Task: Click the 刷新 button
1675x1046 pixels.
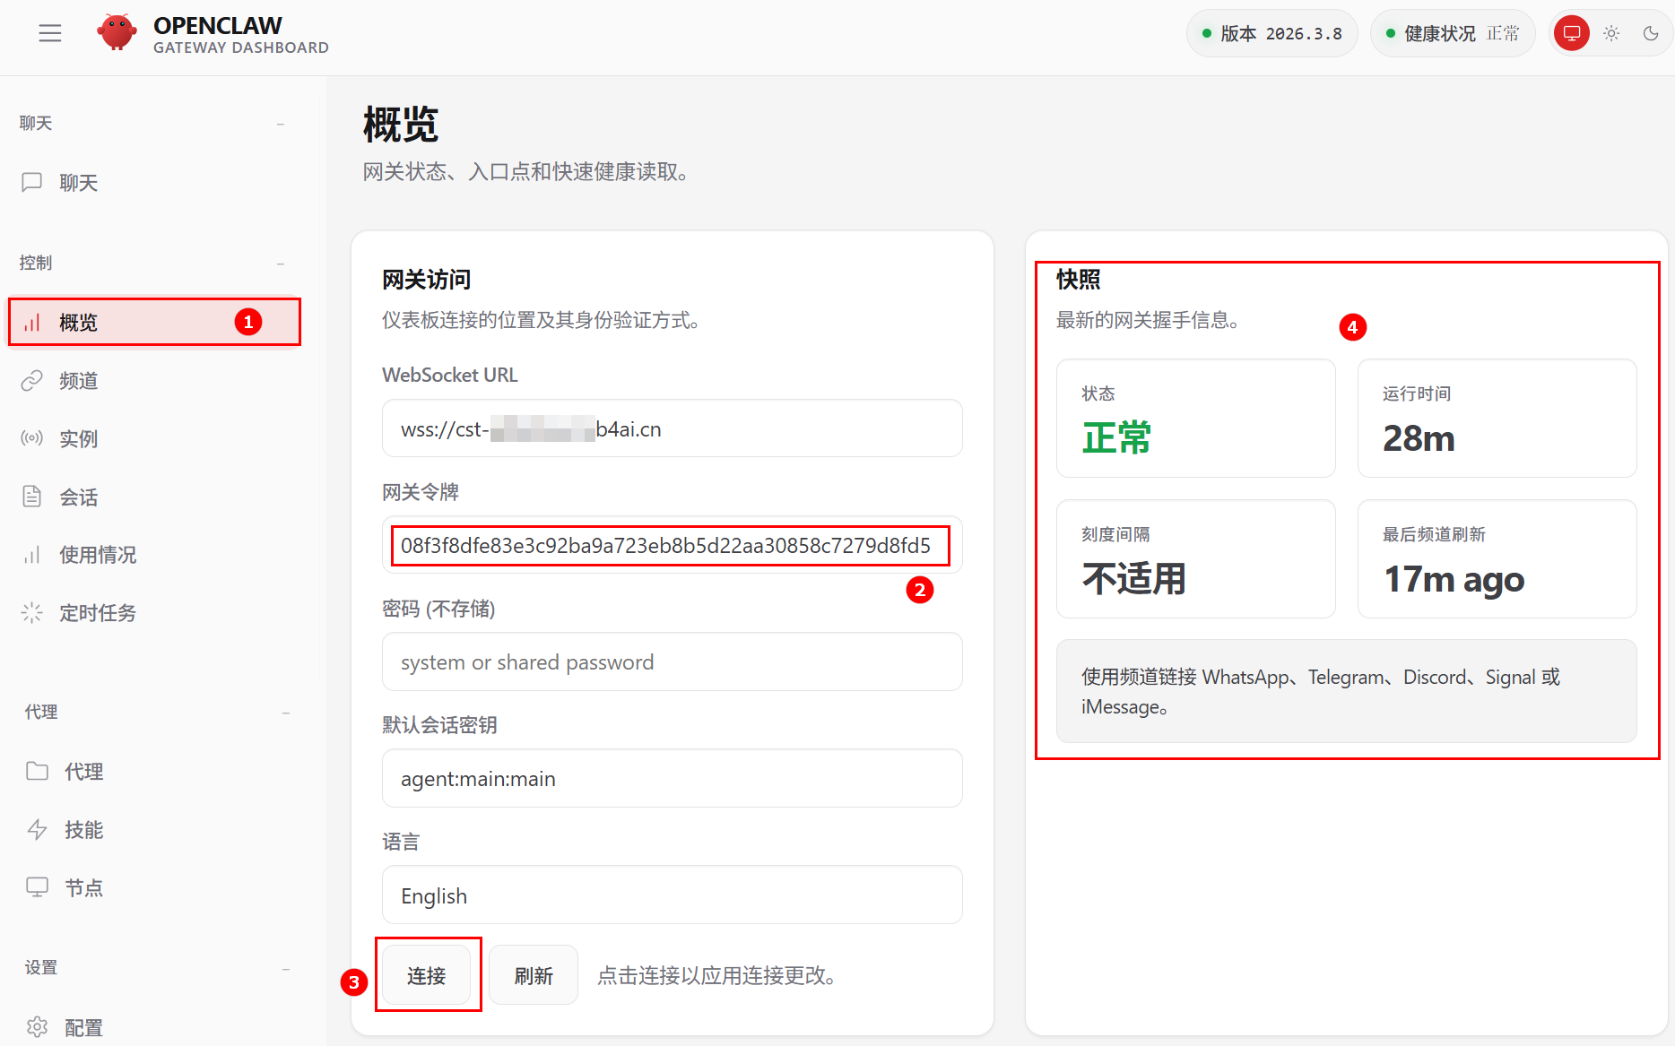Action: pyautogui.click(x=534, y=975)
